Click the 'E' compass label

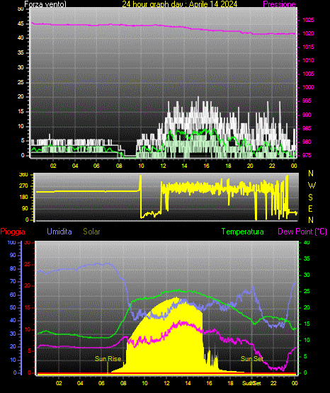pyautogui.click(x=310, y=209)
